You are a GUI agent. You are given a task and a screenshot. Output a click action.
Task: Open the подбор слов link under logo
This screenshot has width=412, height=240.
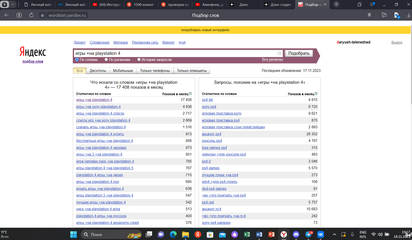[x=33, y=62]
